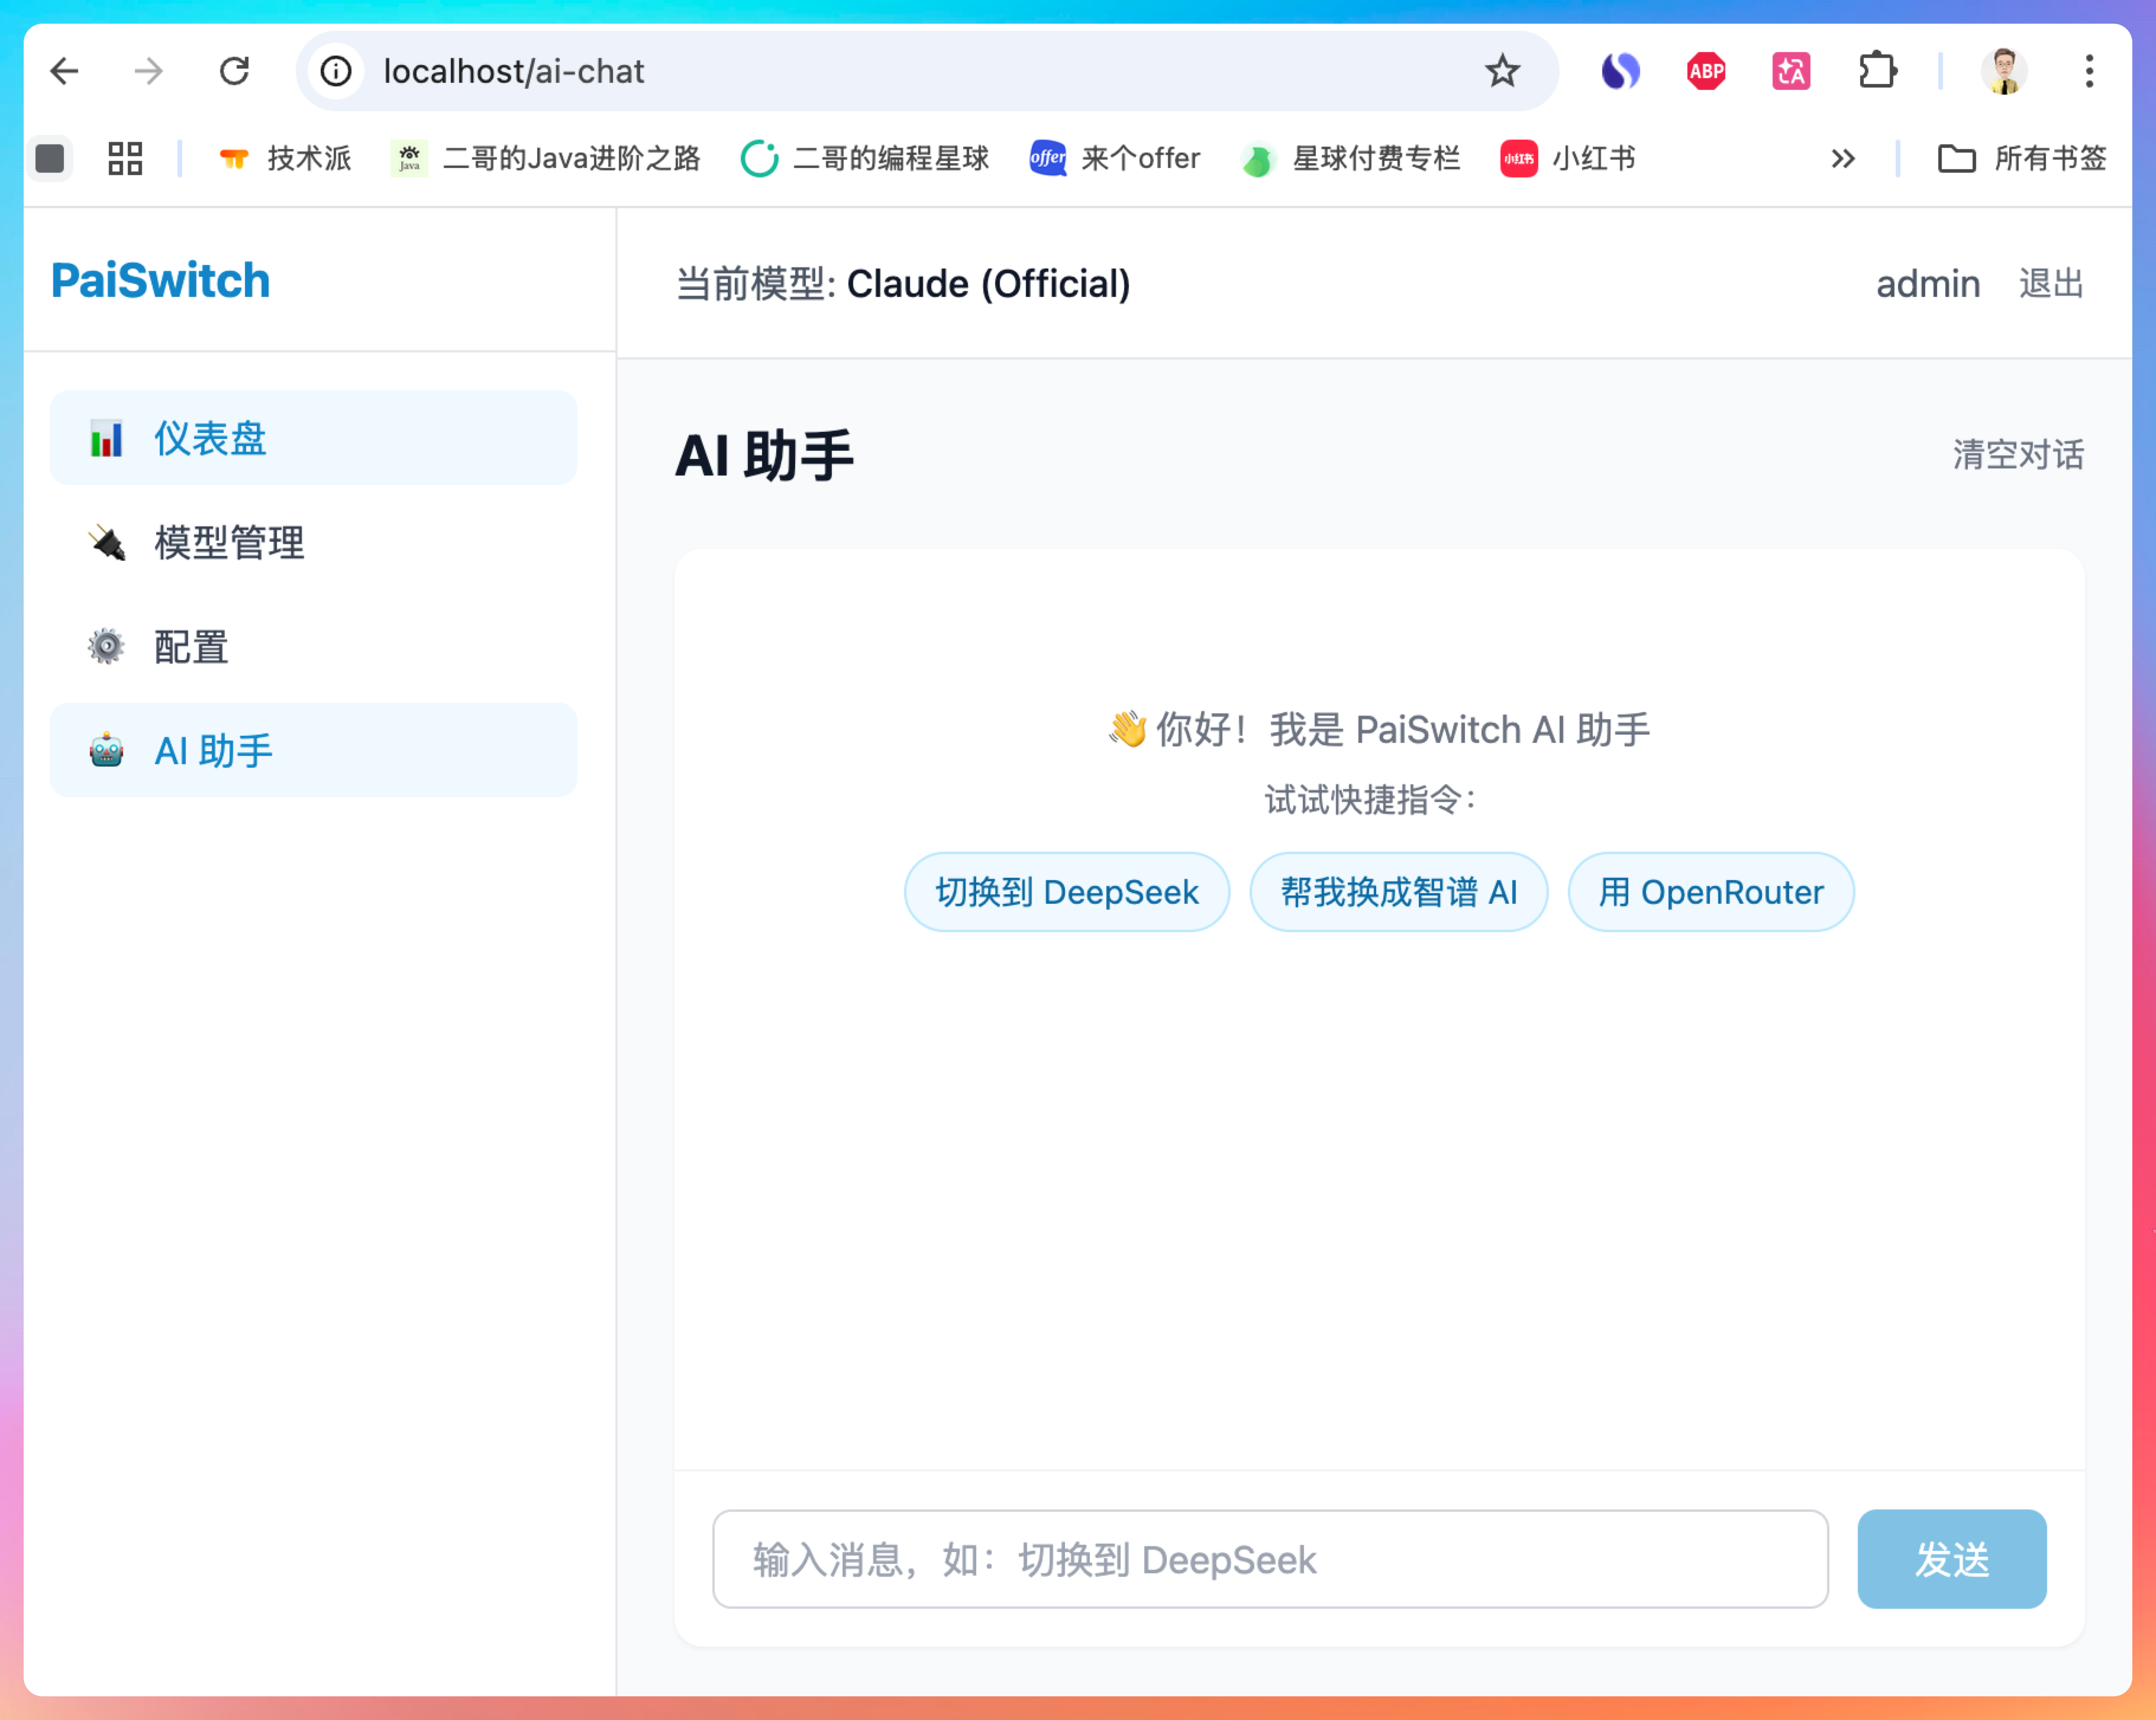
Task: Open the bookmark apps grid icon
Action: click(x=125, y=158)
